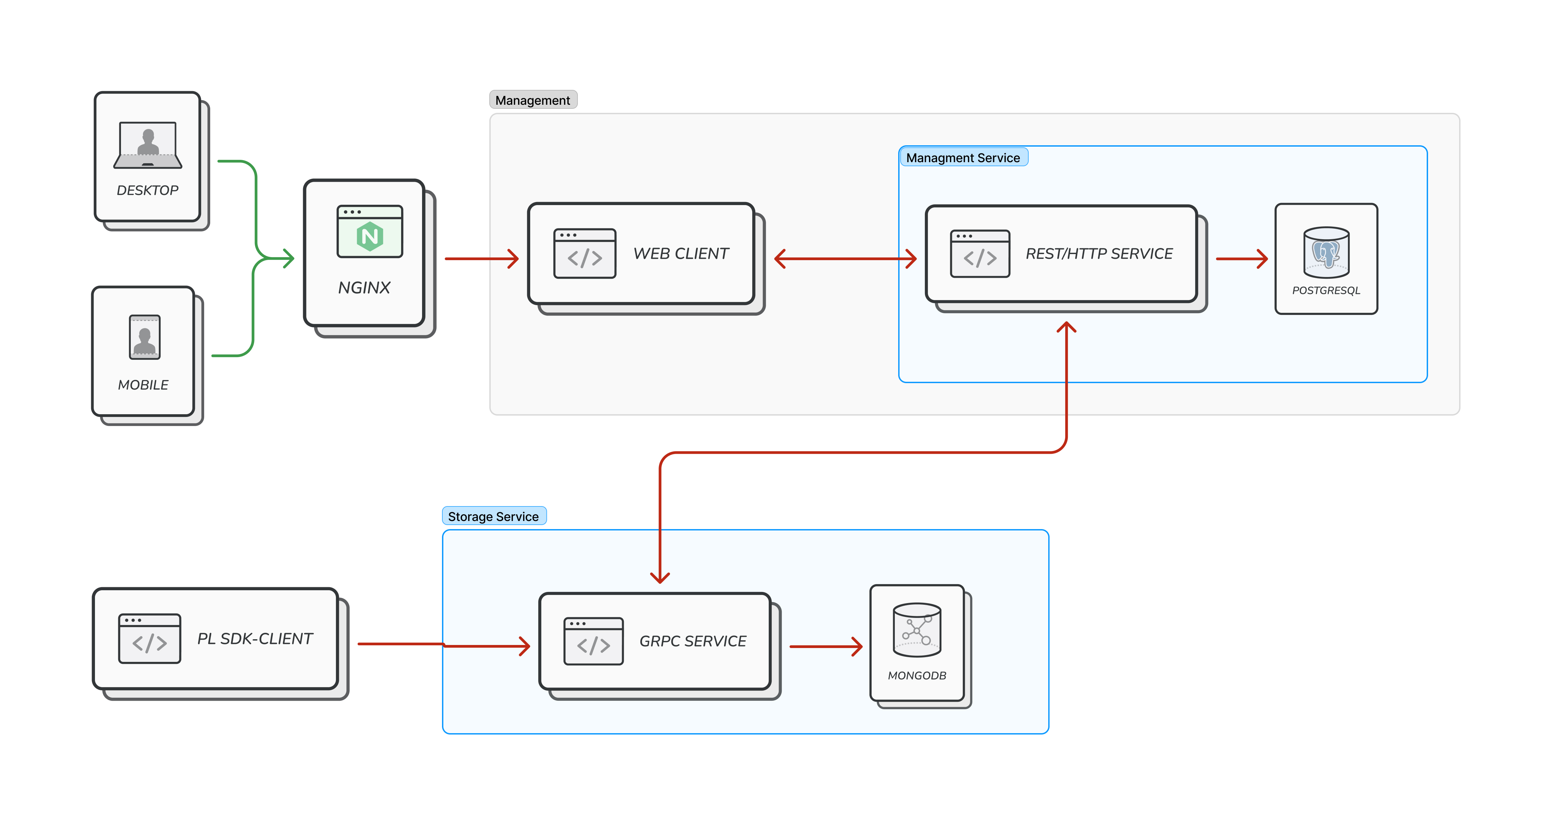
Task: Click the PL SDK-Client code icon
Action: [x=150, y=639]
